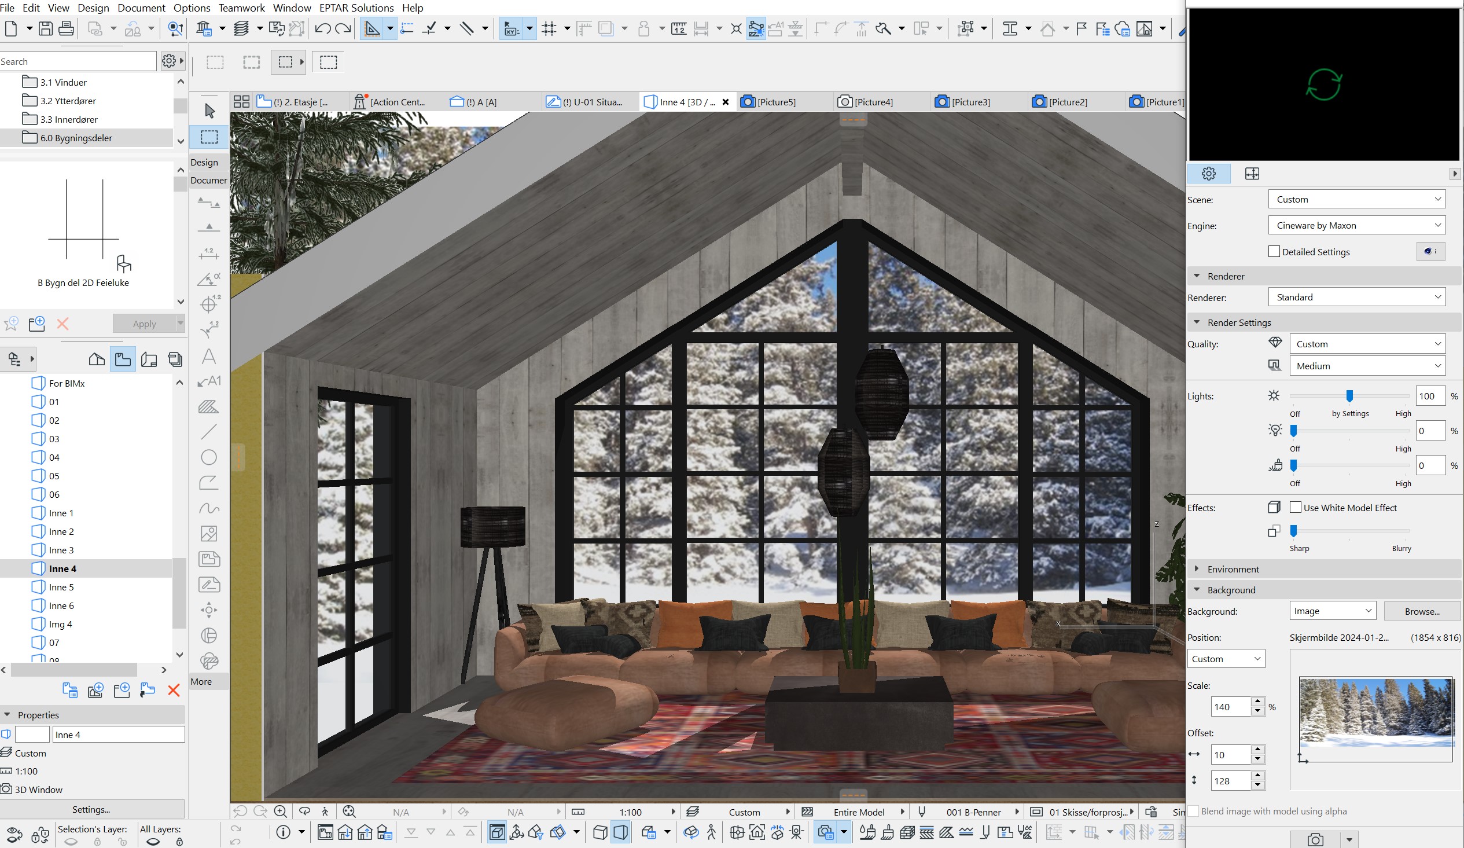Click the Browse... button
The width and height of the screenshot is (1464, 848).
coord(1422,611)
